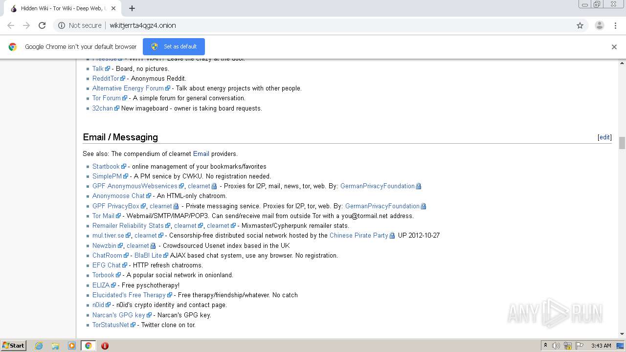626x352 pixels.
Task: Open the Tor Forum link
Action: pos(107,98)
